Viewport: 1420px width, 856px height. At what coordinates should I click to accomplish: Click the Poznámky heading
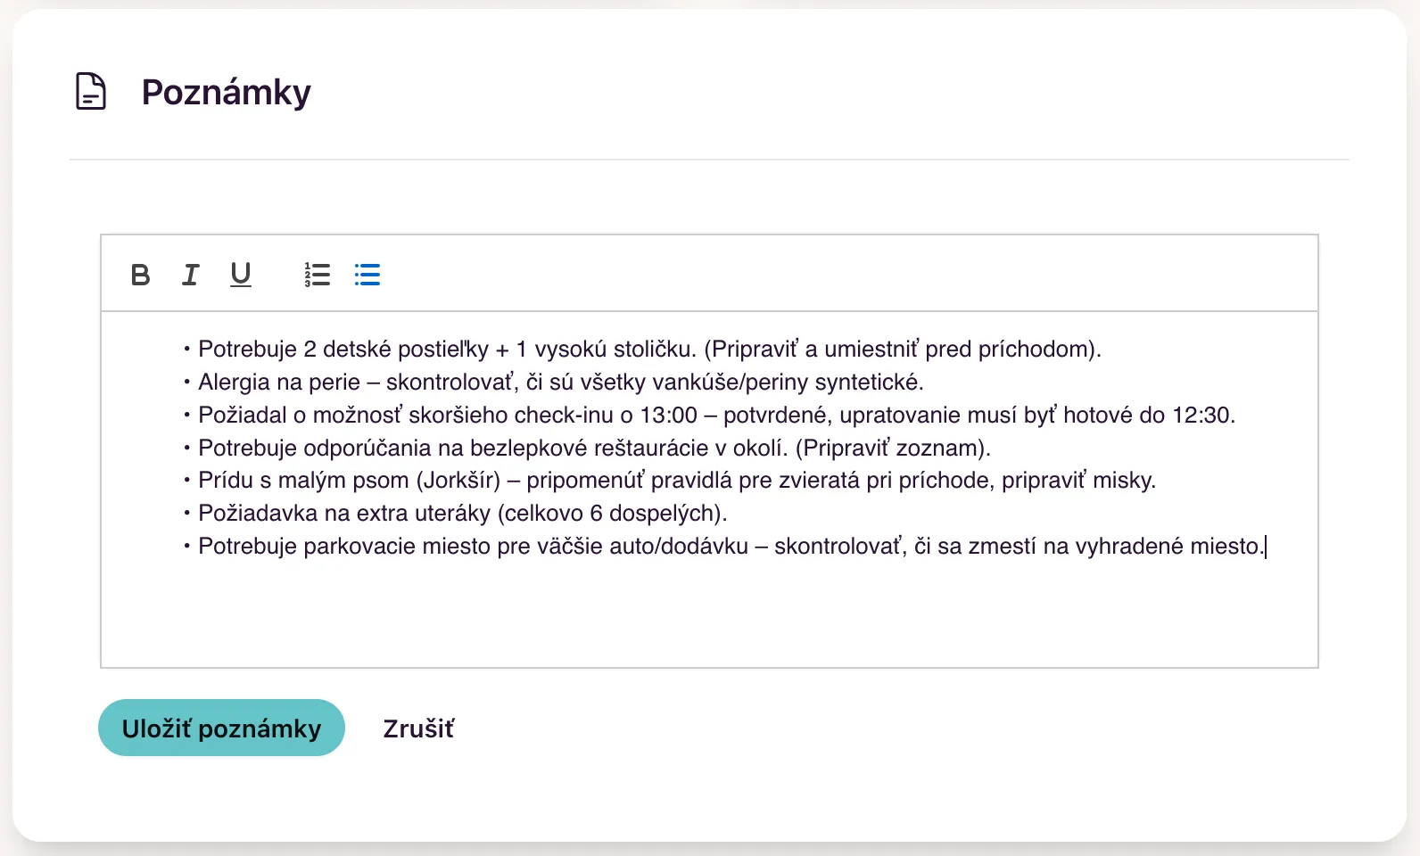tap(227, 92)
